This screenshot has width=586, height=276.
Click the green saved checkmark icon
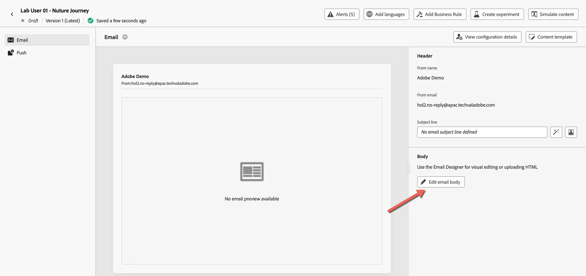point(91,20)
